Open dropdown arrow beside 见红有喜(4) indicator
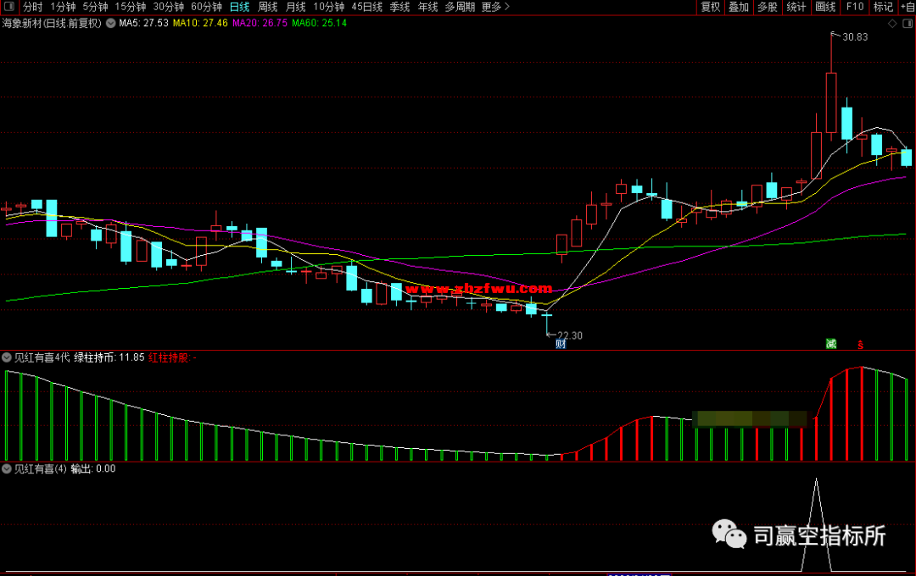Image resolution: width=916 pixels, height=576 pixels. (x=7, y=468)
